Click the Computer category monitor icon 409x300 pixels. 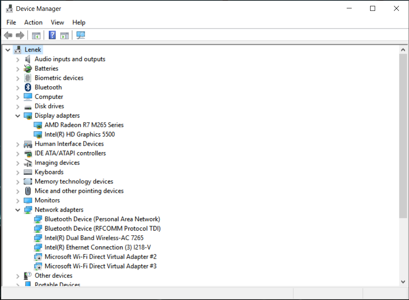(x=28, y=97)
